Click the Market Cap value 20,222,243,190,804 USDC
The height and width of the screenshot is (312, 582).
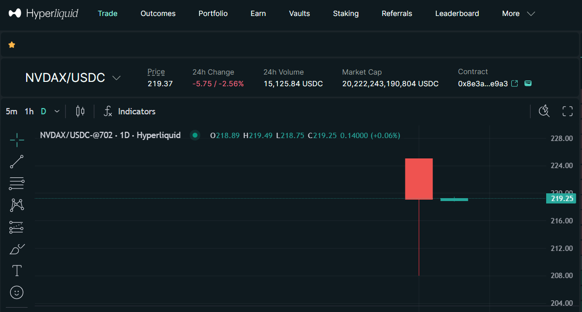390,84
